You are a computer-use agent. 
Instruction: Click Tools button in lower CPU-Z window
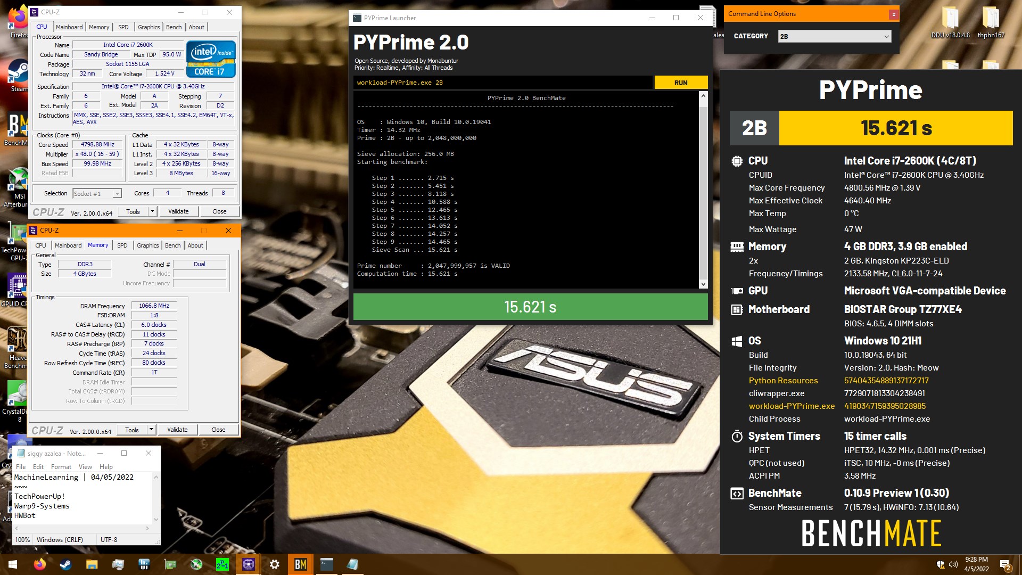pos(132,430)
